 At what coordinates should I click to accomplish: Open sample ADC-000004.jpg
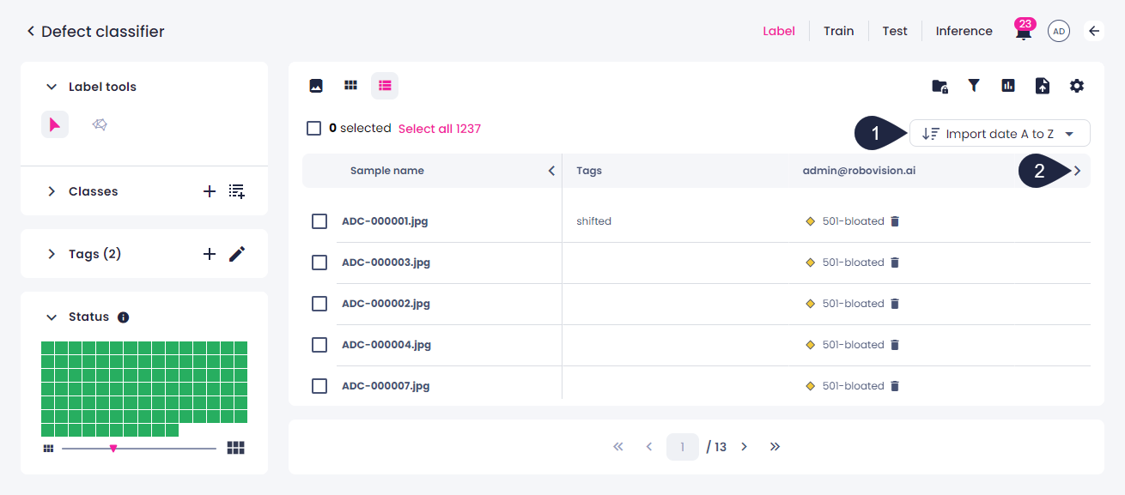tap(386, 345)
